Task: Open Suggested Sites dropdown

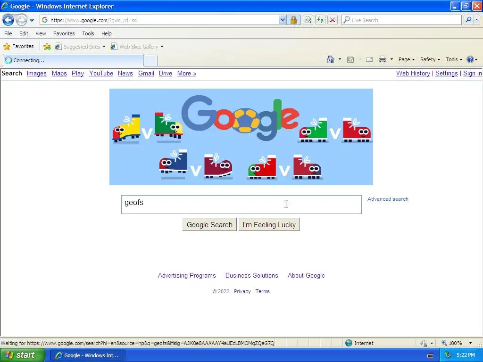Action: [80, 47]
